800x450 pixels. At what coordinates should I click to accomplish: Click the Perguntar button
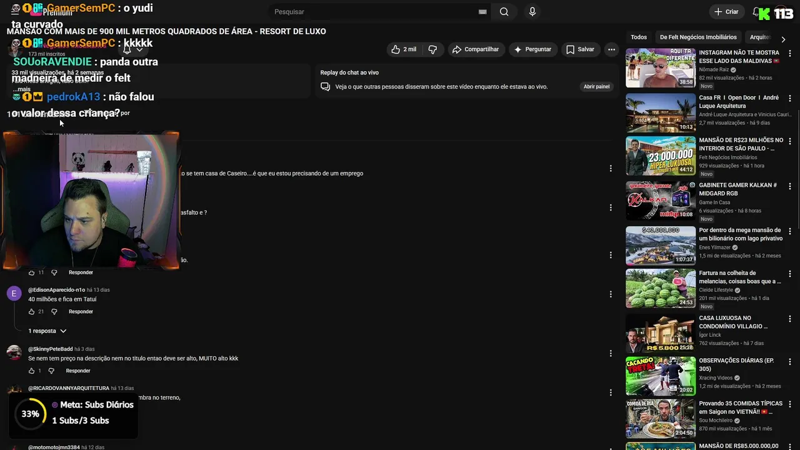533,49
